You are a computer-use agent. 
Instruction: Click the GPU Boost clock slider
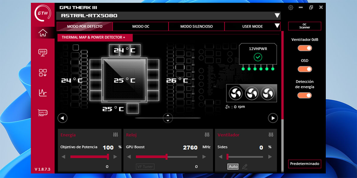click(x=167, y=157)
